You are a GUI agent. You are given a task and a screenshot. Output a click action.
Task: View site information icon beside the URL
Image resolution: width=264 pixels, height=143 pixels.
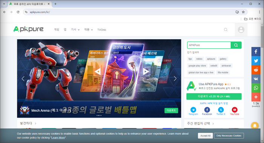(x=26, y=12)
